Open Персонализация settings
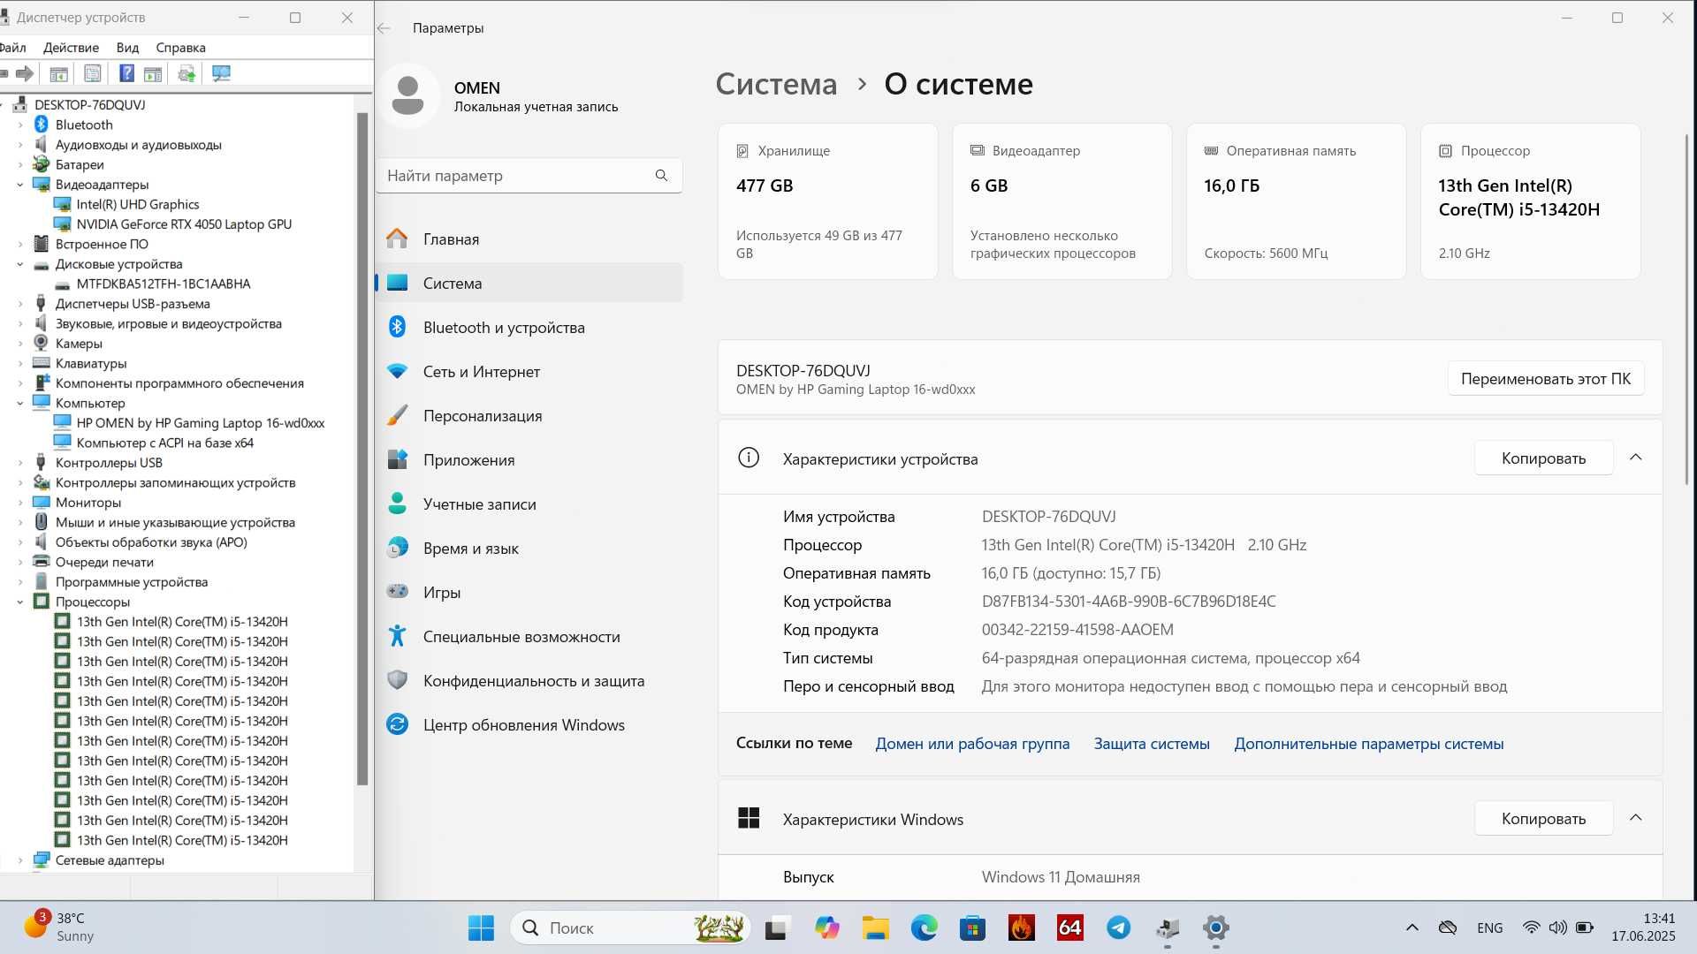This screenshot has width=1697, height=954. (x=529, y=416)
